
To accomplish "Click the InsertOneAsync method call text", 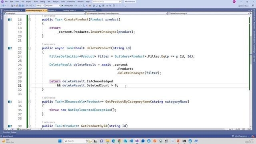I will (103, 32).
